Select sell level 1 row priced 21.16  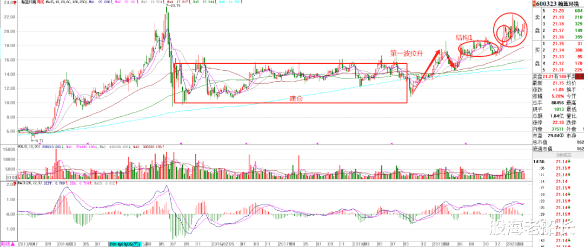coord(562,37)
